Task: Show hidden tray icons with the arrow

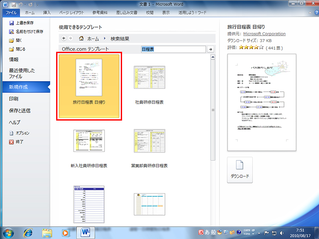Action: point(259,233)
